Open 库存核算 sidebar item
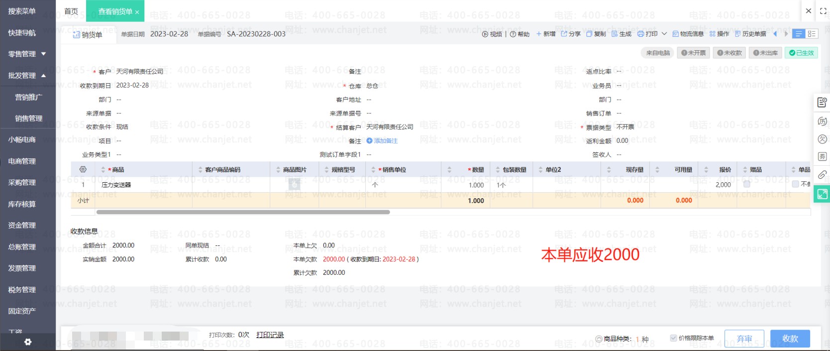The width and height of the screenshot is (830, 351). [x=22, y=204]
